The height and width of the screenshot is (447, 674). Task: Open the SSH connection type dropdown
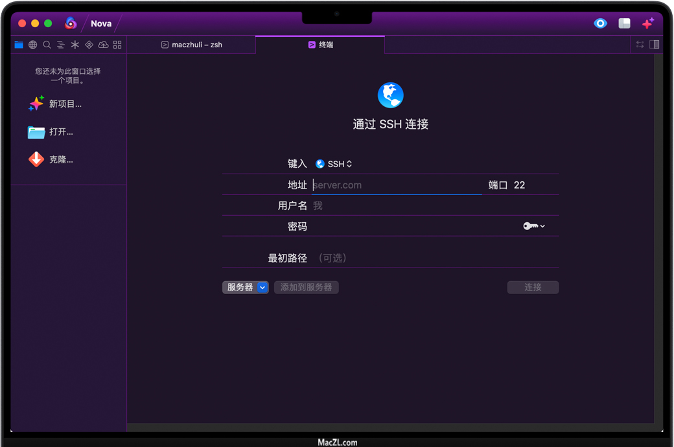[334, 164]
